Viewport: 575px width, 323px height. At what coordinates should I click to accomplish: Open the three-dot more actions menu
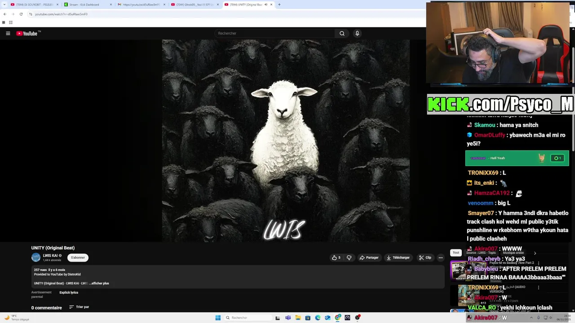tap(441, 258)
